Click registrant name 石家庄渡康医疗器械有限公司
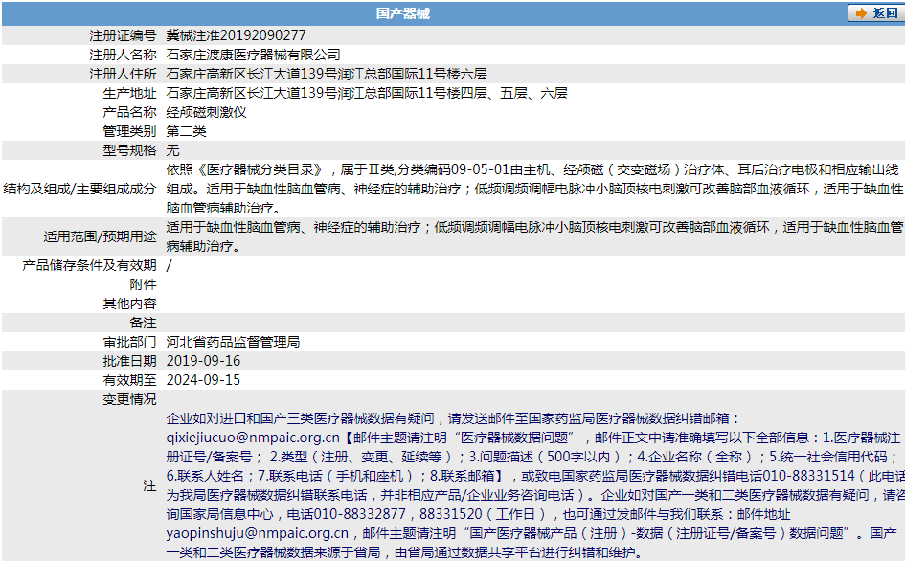 (254, 55)
